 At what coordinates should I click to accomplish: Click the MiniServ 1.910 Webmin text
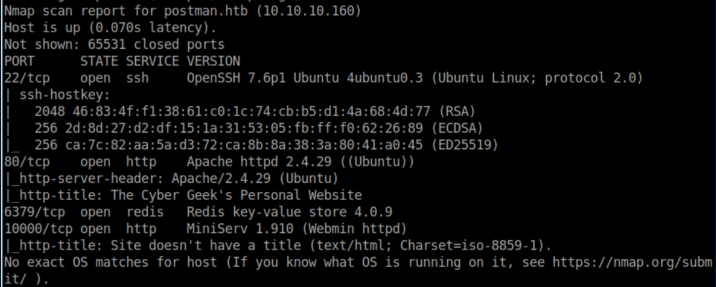pyautogui.click(x=296, y=229)
